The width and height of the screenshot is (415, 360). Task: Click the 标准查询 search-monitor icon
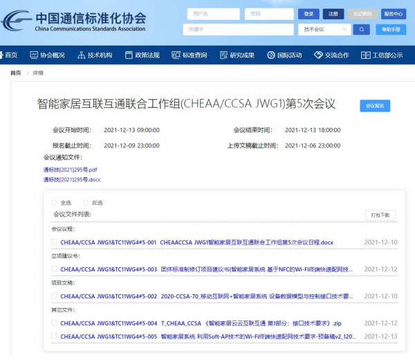click(176, 55)
